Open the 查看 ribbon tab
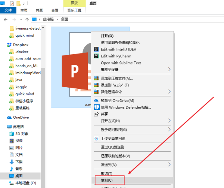The image size is (224, 188). point(55,10)
